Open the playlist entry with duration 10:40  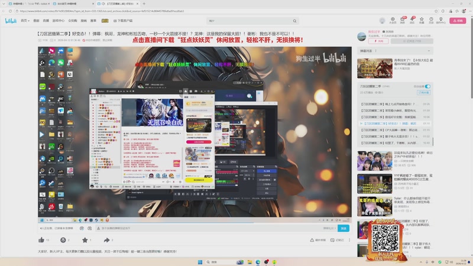tap(395, 143)
